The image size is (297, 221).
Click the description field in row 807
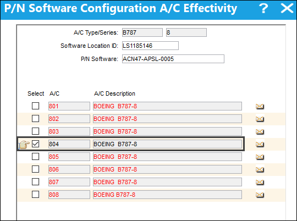[x=167, y=182]
